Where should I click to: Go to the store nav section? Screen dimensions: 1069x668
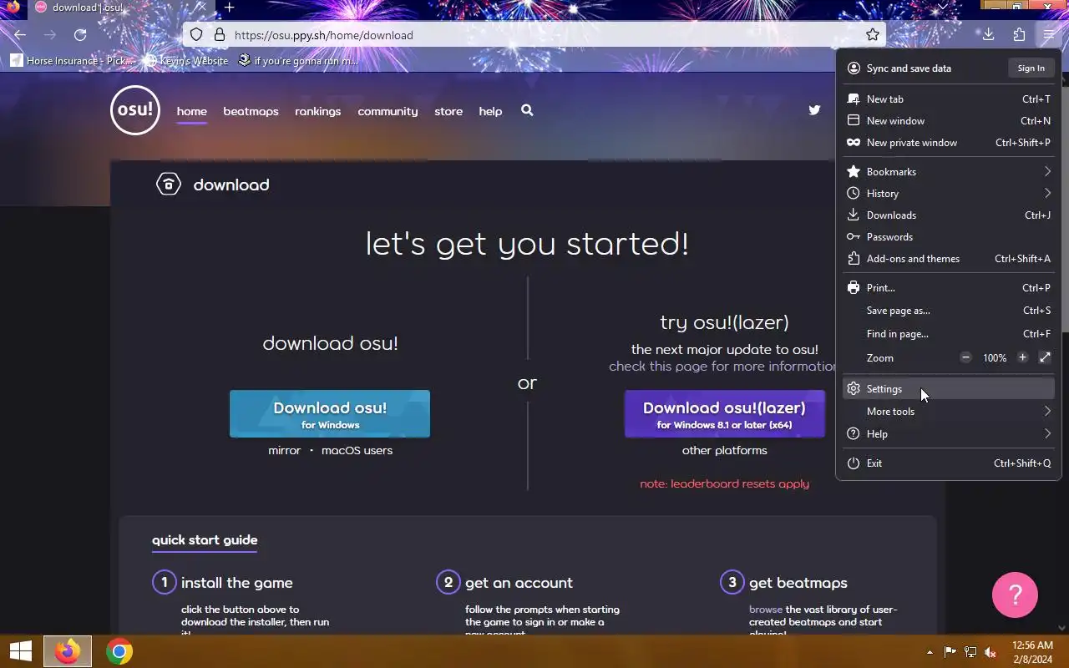coord(448,111)
